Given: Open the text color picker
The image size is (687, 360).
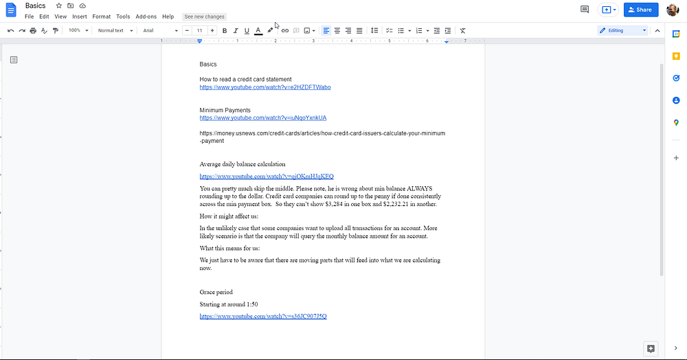Looking at the screenshot, I should [x=258, y=31].
